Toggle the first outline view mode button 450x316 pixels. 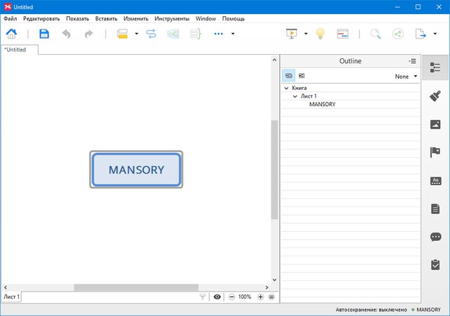click(288, 75)
